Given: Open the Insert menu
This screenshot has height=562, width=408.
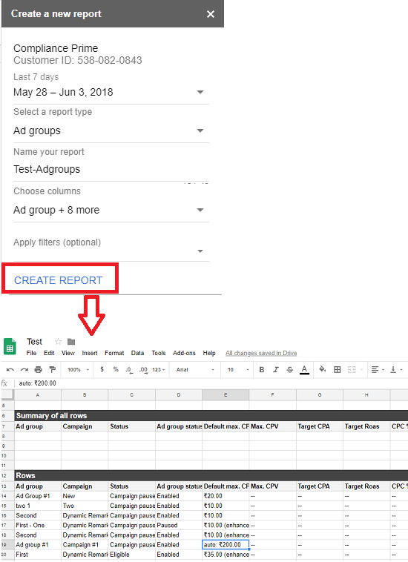Looking at the screenshot, I should pos(90,353).
